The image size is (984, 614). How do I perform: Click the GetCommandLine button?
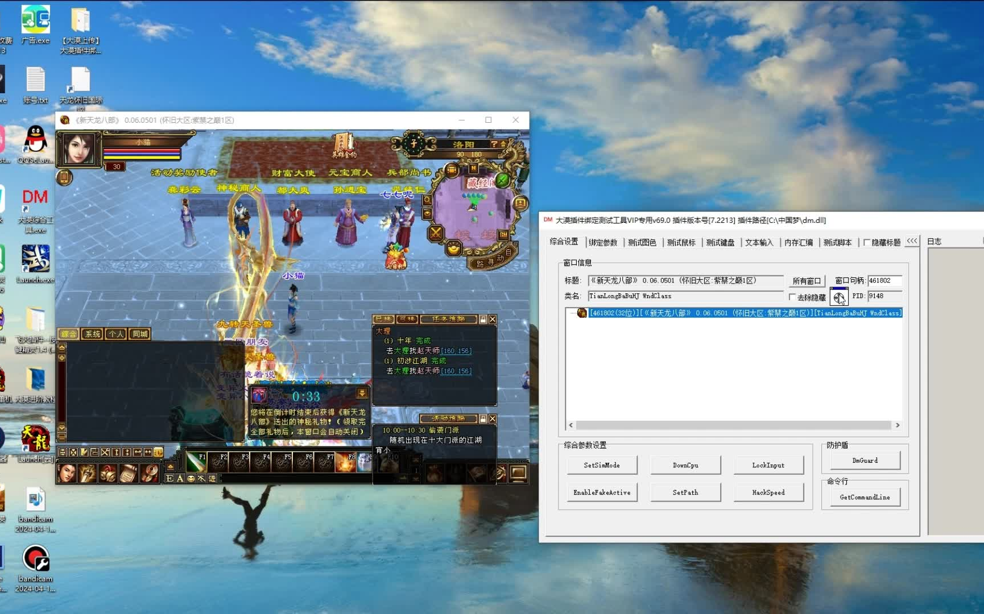tap(865, 497)
